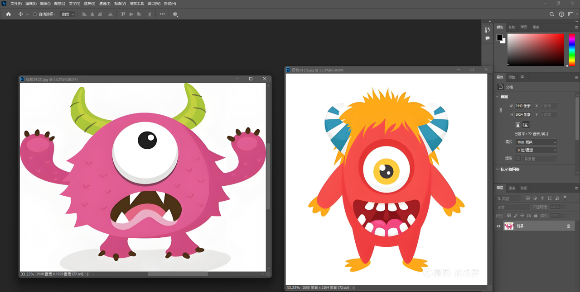The height and width of the screenshot is (292, 580).
Task: Open the History panel icon
Action: 488,29
